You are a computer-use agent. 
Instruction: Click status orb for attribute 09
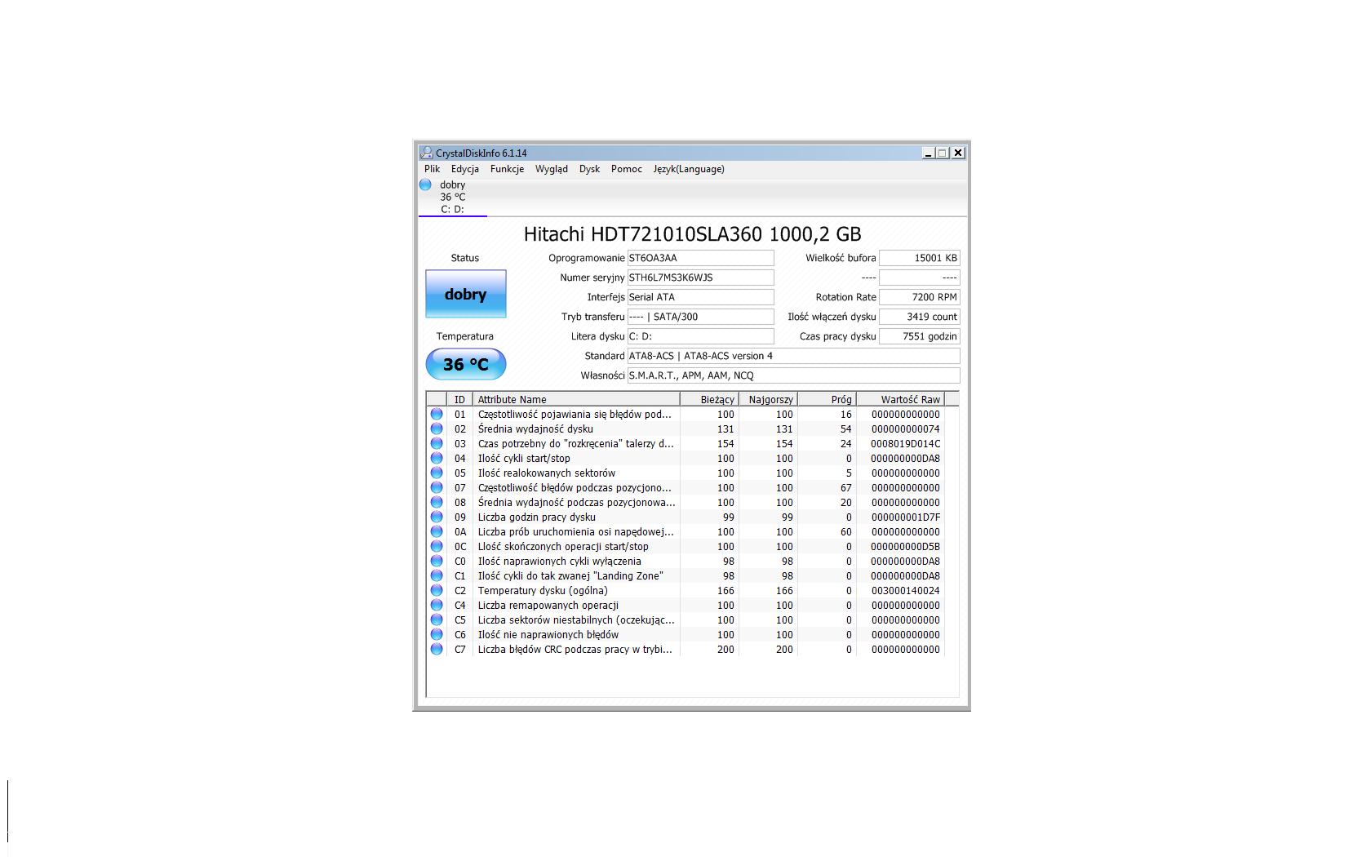(x=437, y=517)
